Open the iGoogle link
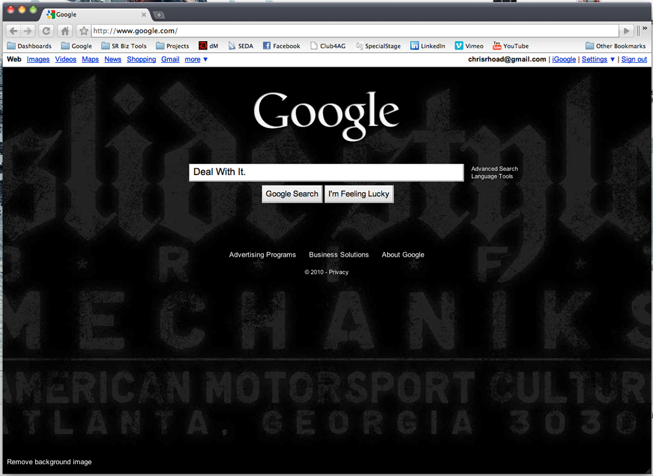653x476 pixels. [x=564, y=59]
